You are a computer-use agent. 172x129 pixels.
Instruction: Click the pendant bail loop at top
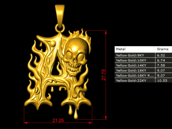[x=60, y=16]
